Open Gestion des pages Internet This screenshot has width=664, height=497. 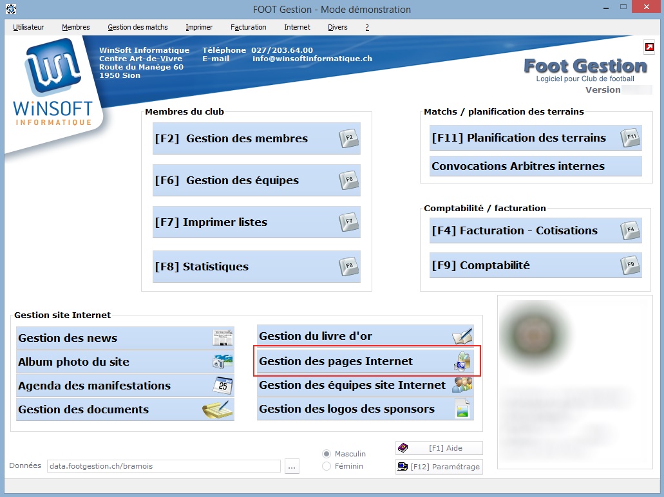point(365,361)
